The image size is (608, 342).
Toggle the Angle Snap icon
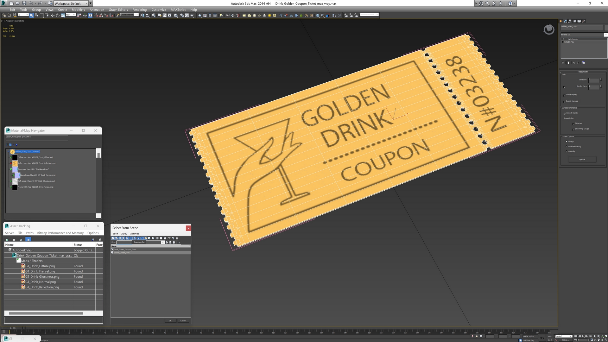coord(101,15)
